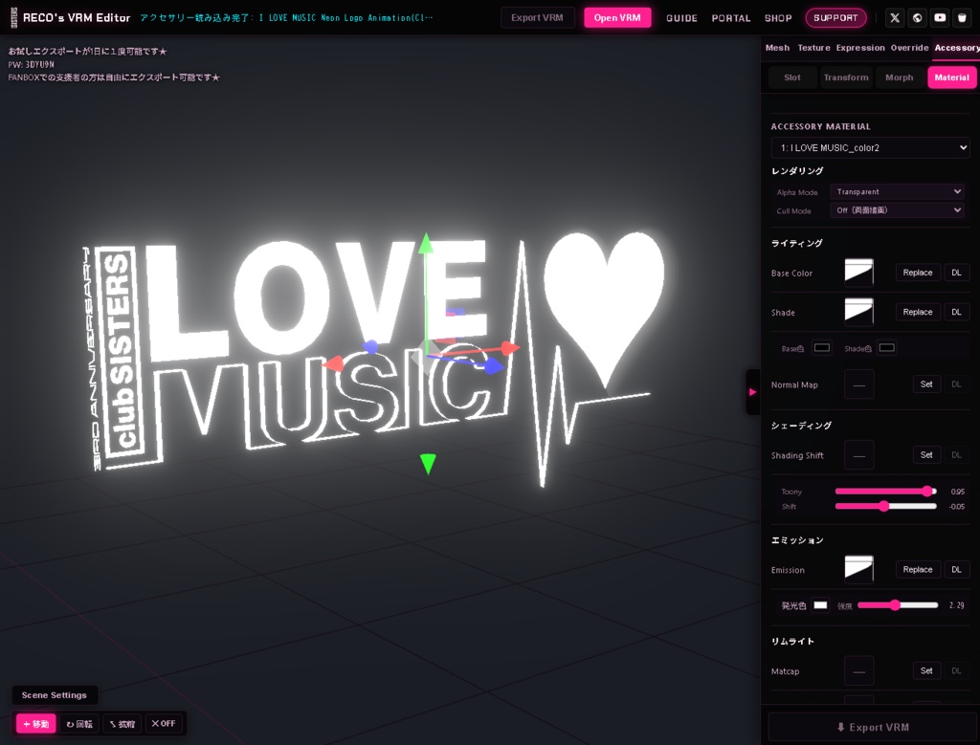Switch gizmo to 拡縮 (scale) mode

click(122, 724)
